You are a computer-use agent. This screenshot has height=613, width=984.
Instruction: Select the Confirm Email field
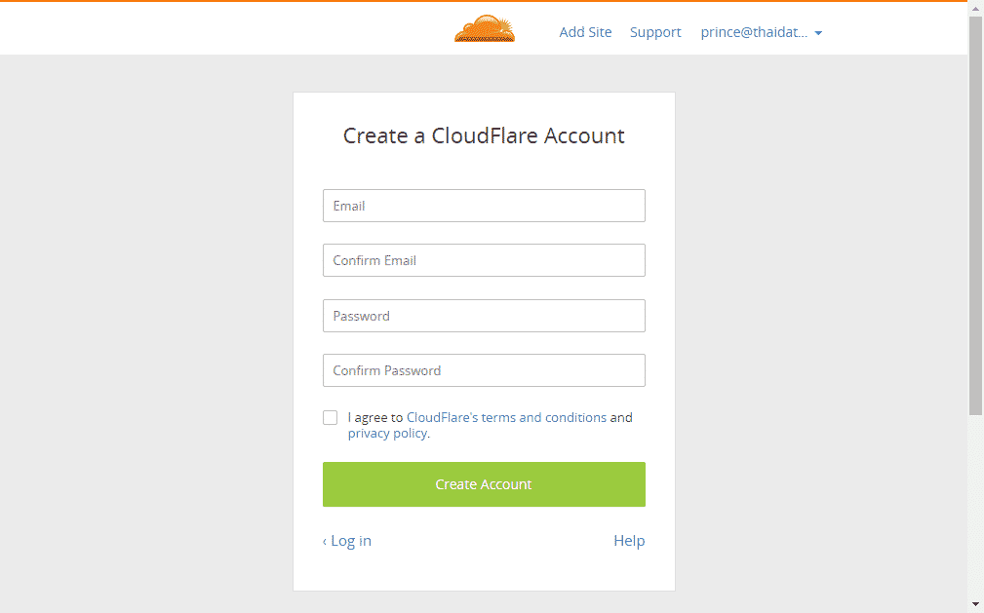484,260
